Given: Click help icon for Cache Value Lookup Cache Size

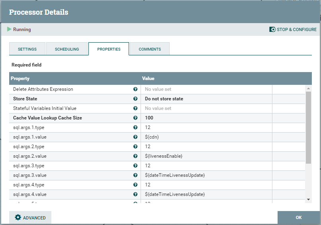Looking at the screenshot, I should [x=135, y=118].
